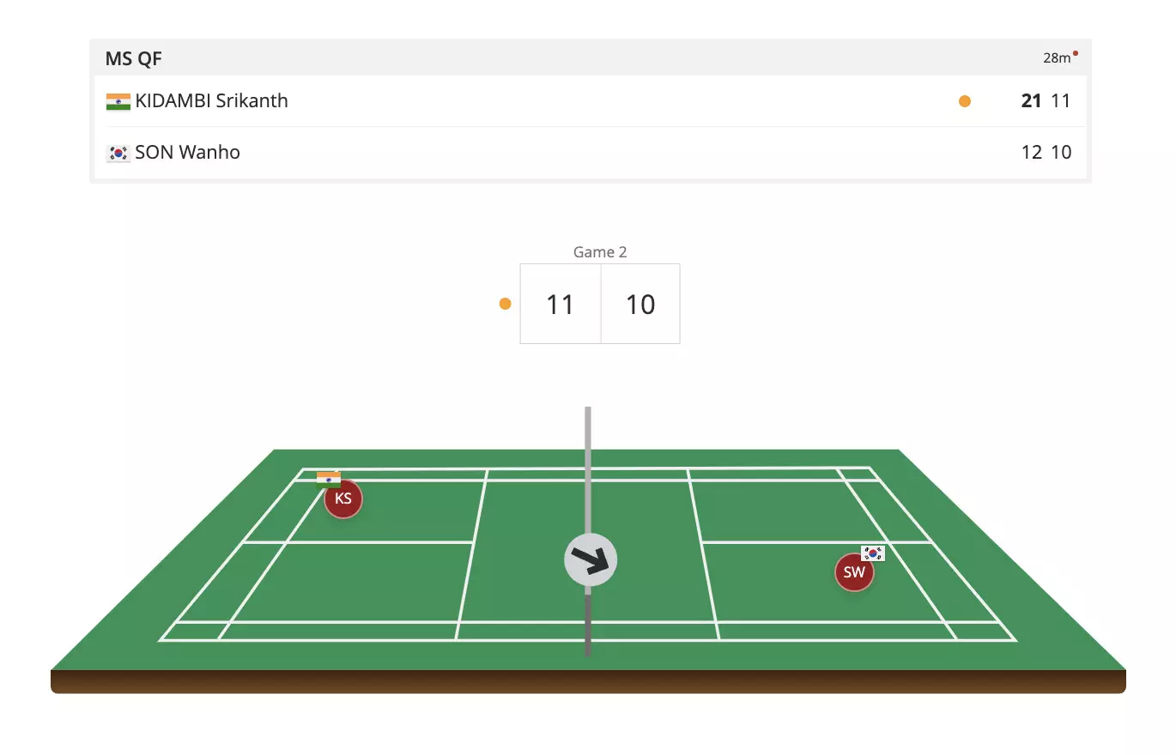Click the MS QF match header
Image resolution: width=1176 pixels, height=755 pixels.
click(134, 58)
